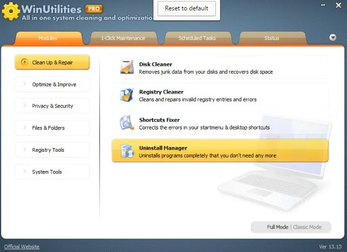The height and width of the screenshot is (252, 347).
Task: Switch to Classic Mode
Action: click(x=307, y=227)
